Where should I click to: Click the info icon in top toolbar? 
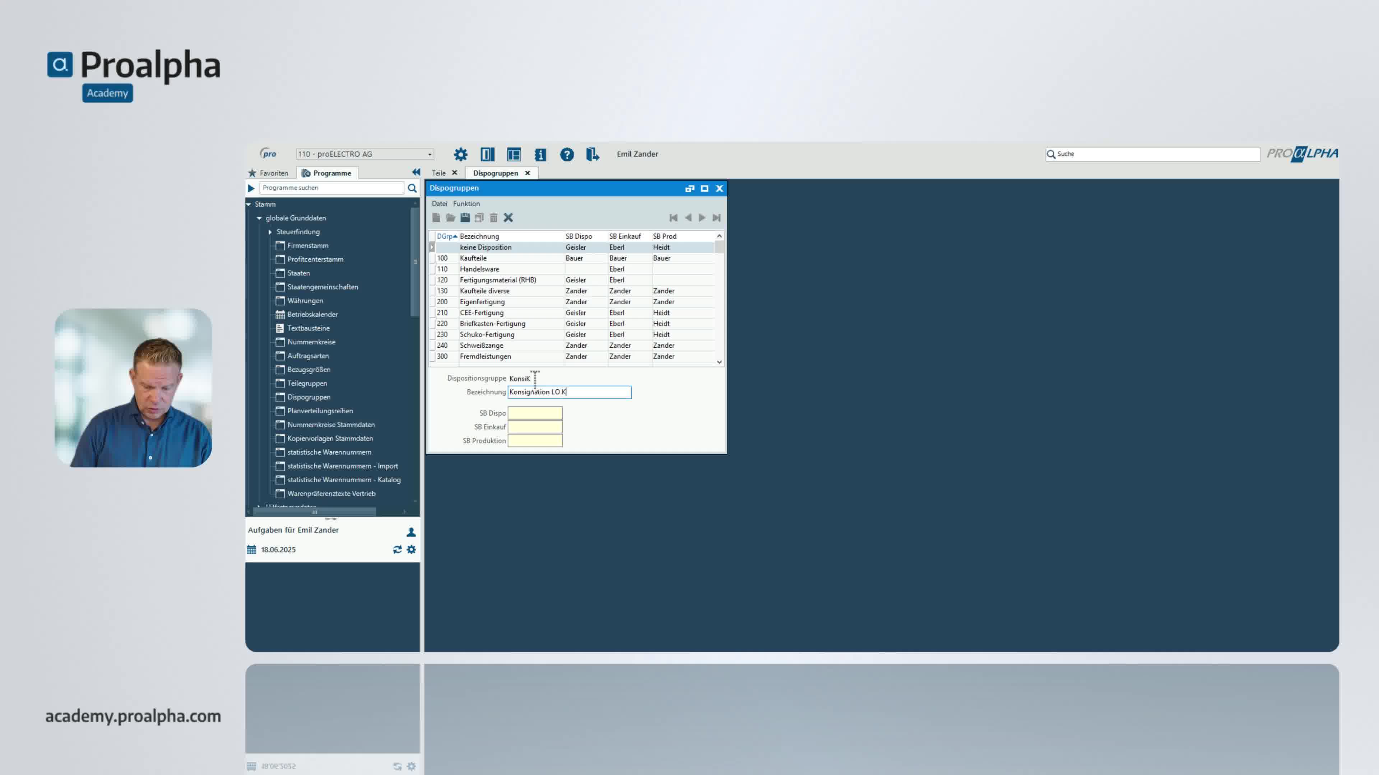point(540,155)
